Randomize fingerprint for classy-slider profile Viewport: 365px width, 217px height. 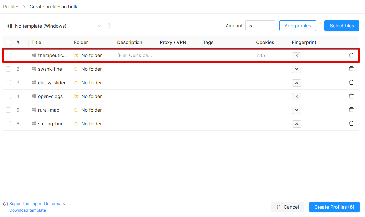pyautogui.click(x=296, y=83)
